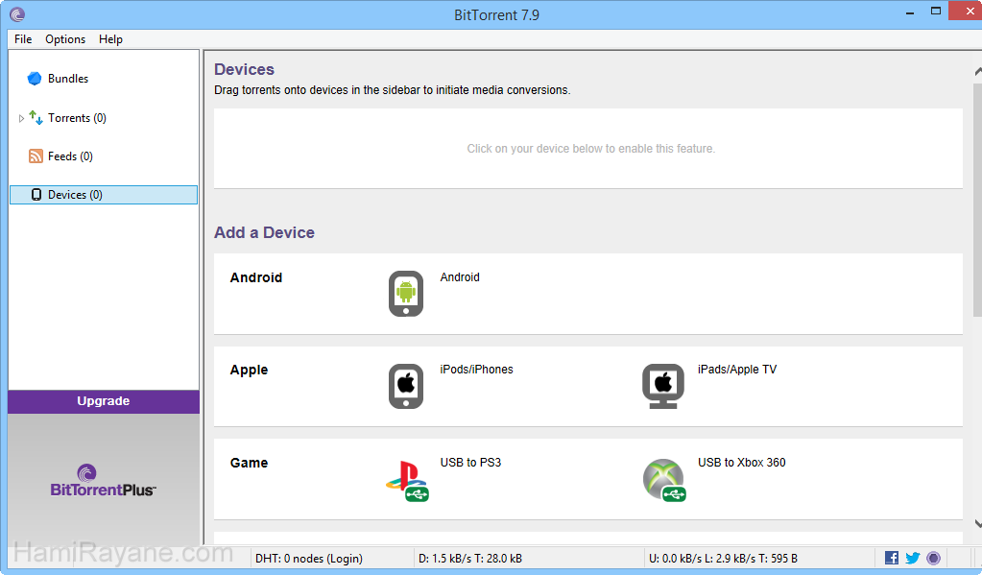
Task: Close the BitTorrent window
Action: [x=969, y=11]
